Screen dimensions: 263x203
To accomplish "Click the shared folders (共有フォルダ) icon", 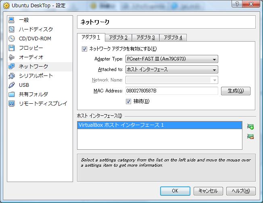I will (x=11, y=94).
